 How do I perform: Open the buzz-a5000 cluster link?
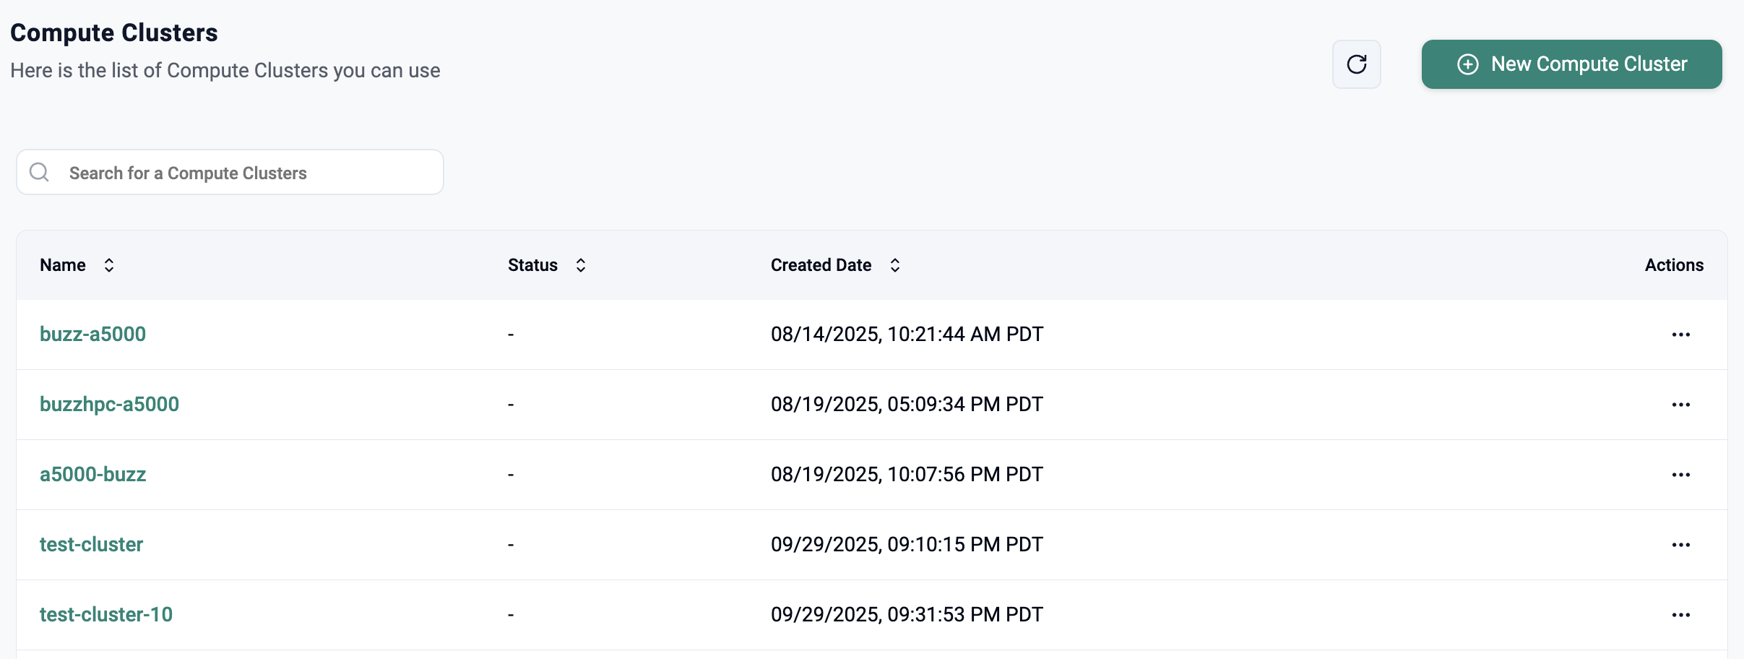tap(92, 334)
